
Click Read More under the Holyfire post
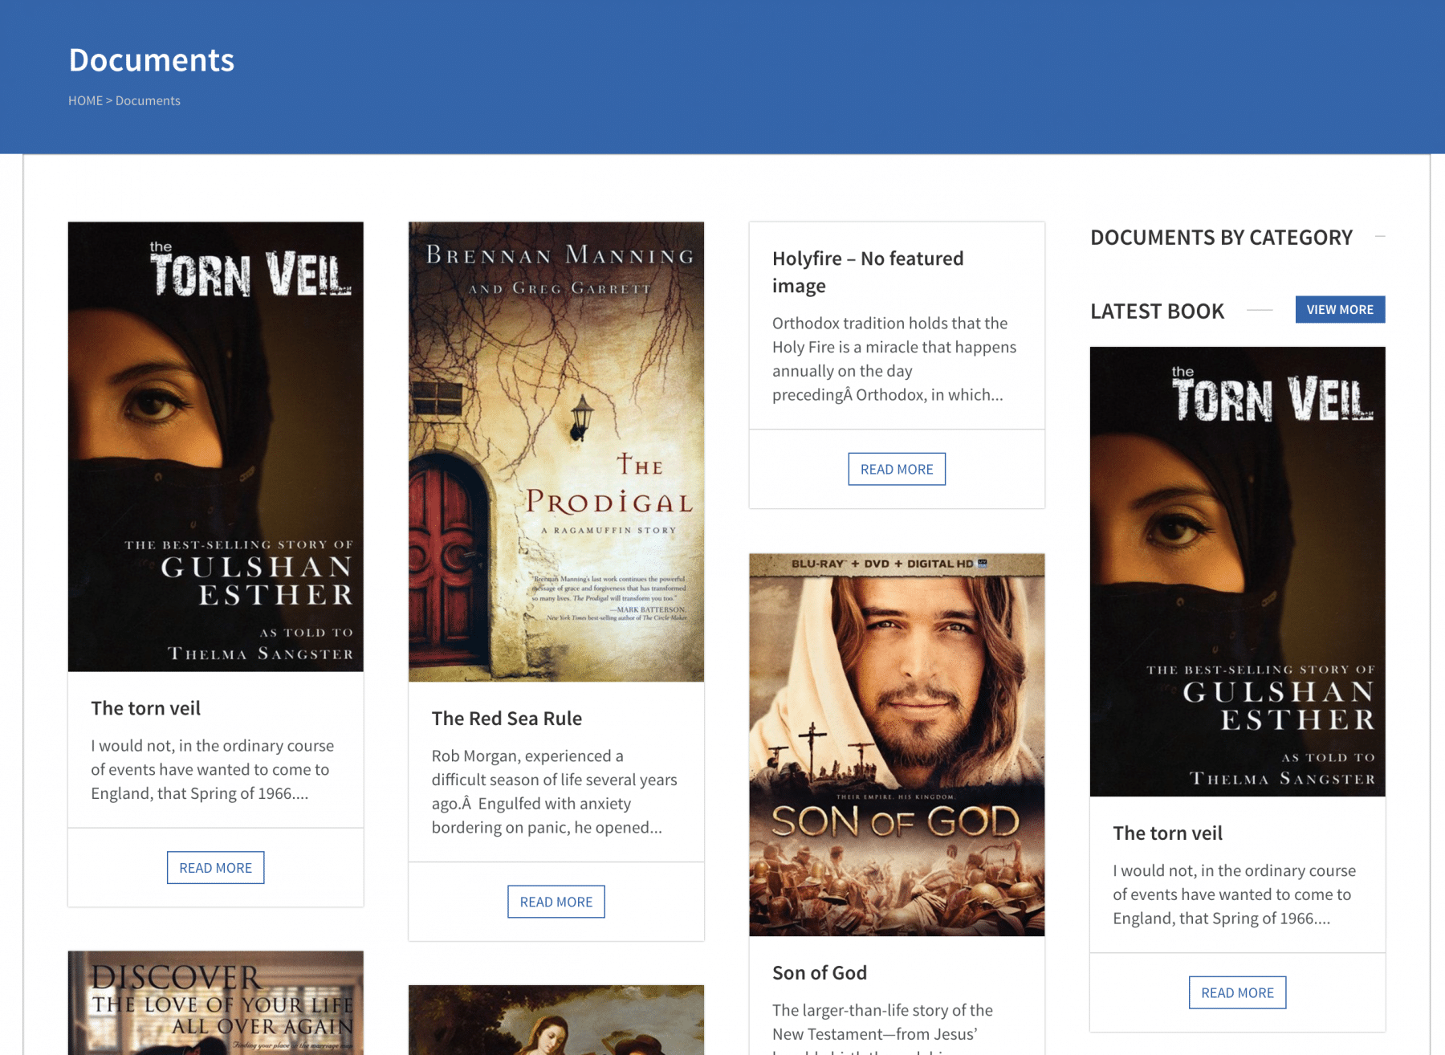[896, 469]
